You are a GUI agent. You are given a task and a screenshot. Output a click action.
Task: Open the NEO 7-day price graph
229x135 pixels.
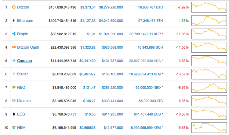pos(209,87)
